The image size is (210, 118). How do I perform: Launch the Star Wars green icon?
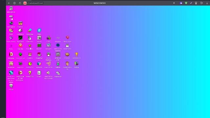(x=20, y=54)
